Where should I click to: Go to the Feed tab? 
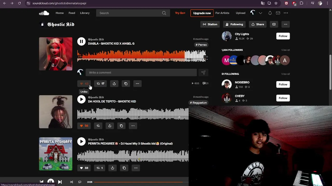tap(72, 13)
